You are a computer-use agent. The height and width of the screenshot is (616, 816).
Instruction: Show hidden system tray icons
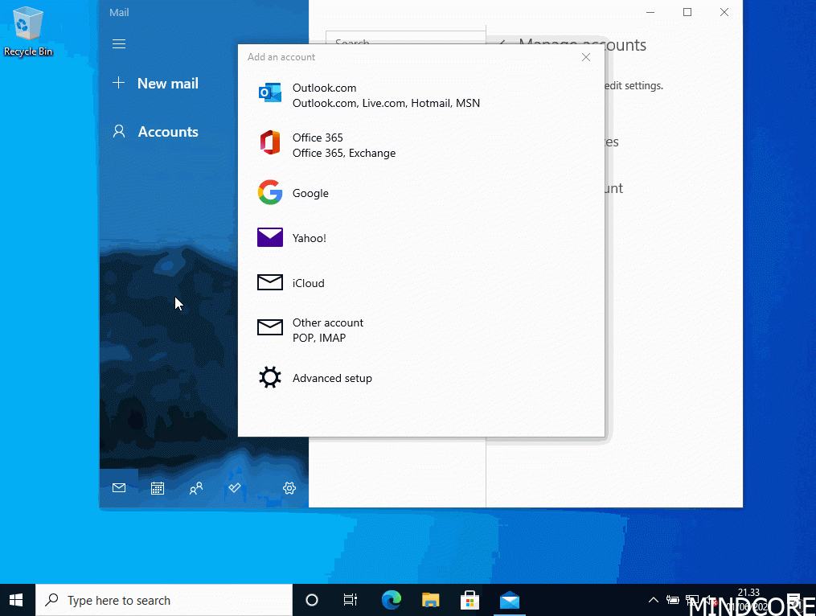pyautogui.click(x=653, y=600)
